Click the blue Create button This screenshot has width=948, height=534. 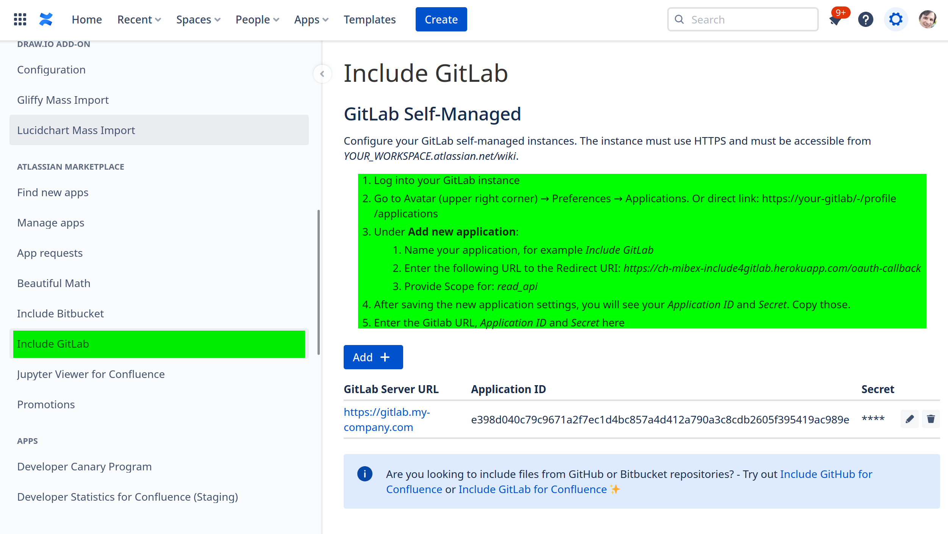coord(441,19)
